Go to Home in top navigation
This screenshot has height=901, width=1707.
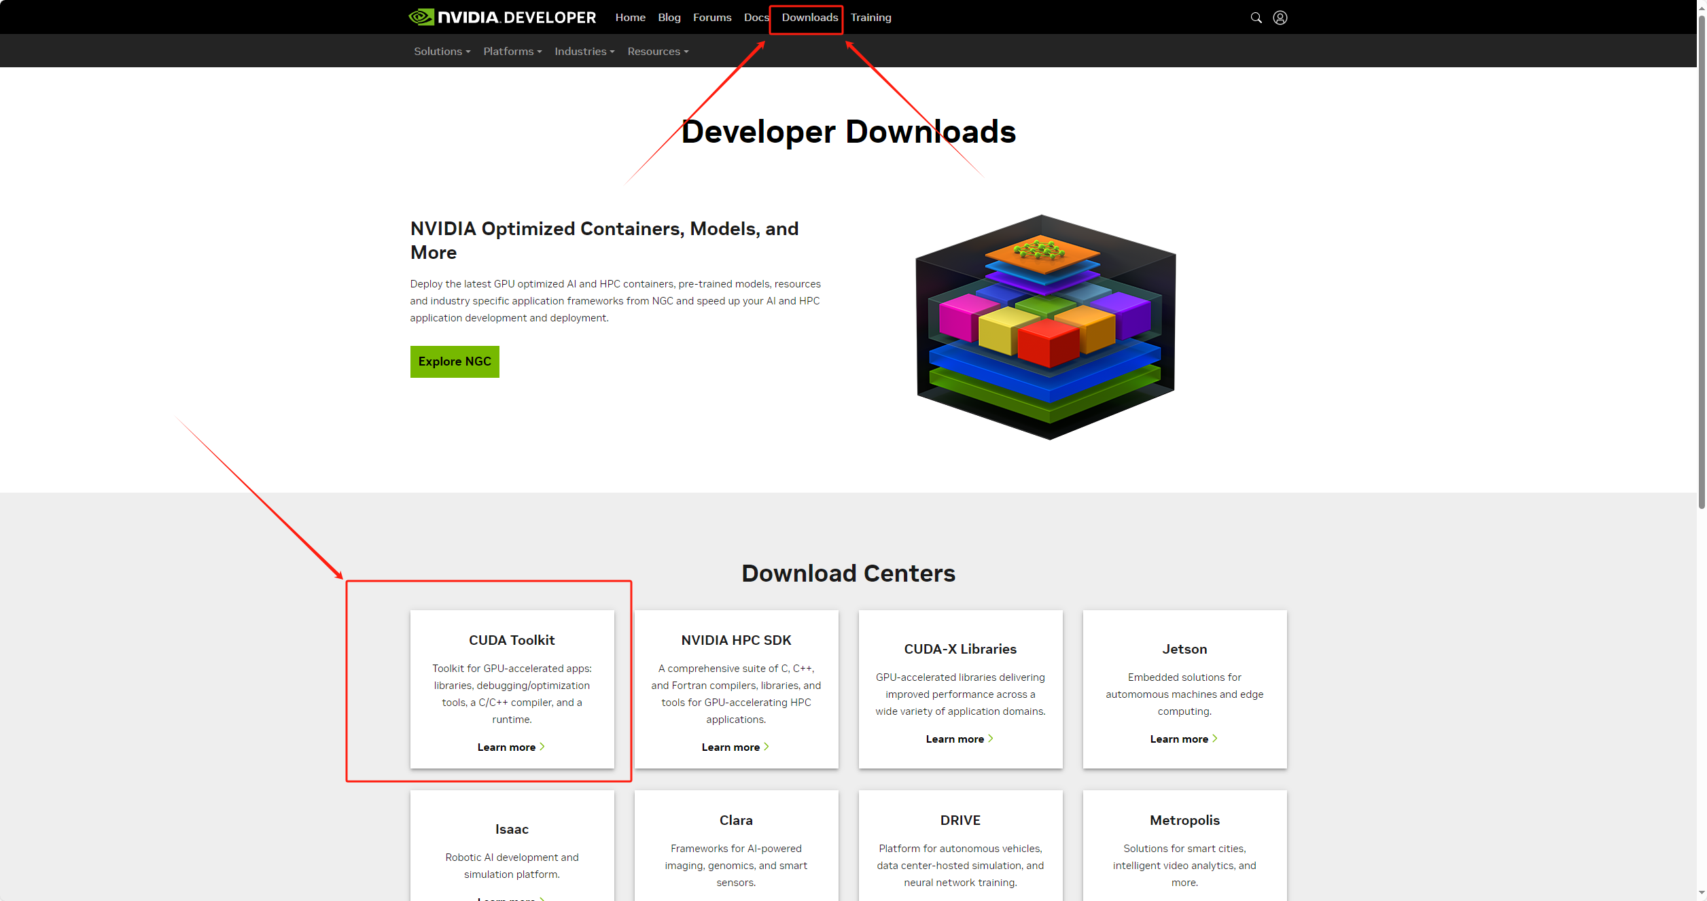point(630,18)
